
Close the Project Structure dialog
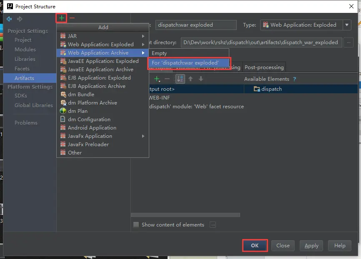[x=351, y=6]
